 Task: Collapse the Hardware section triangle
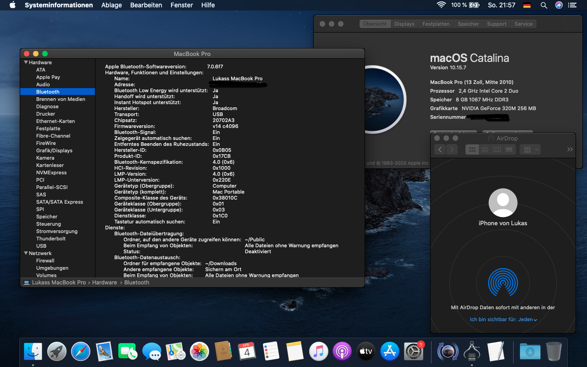click(x=26, y=62)
